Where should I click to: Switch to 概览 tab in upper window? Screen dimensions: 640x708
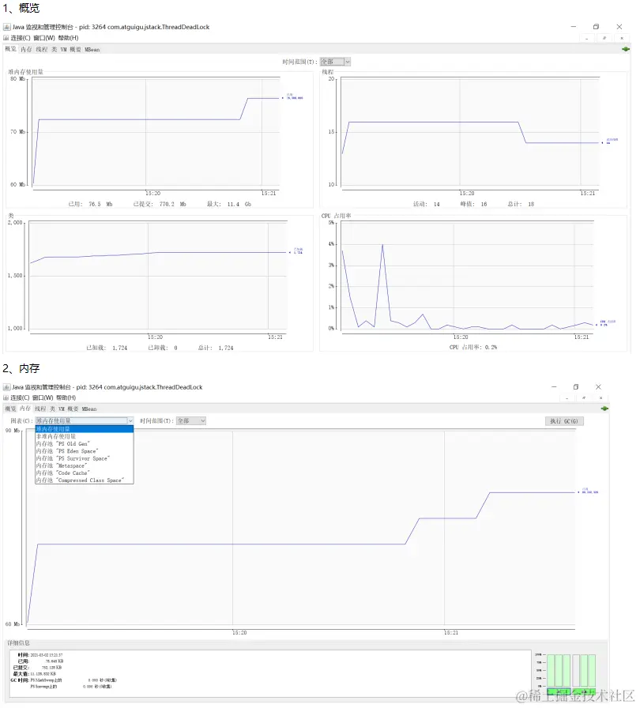click(x=11, y=49)
